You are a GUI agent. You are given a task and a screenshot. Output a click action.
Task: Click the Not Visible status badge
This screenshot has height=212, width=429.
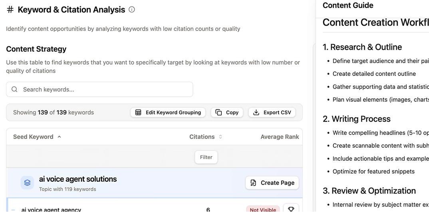(263, 210)
